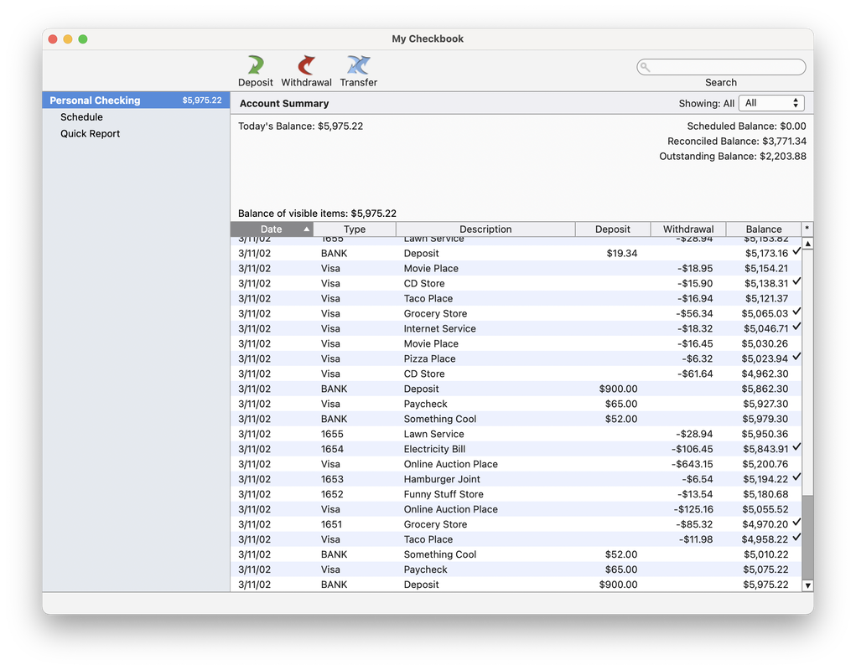Click the $19.34 deposit amount cell
Viewport: 856px width, 670px height.
622,254
